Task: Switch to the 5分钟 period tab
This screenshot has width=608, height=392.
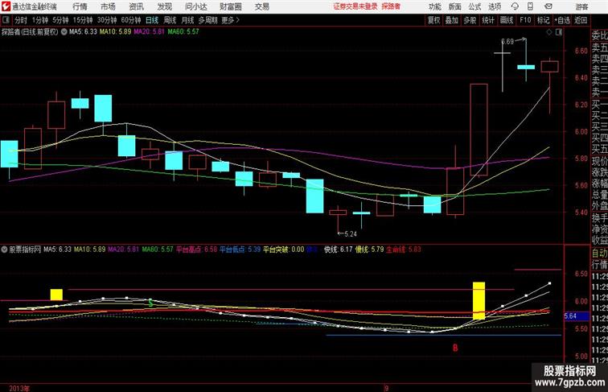Action: (x=60, y=20)
